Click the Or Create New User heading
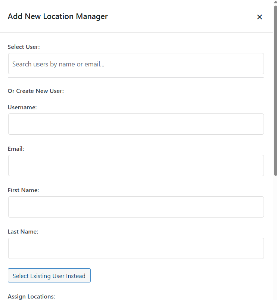Screen dimensions: 277x300 (x=35, y=91)
